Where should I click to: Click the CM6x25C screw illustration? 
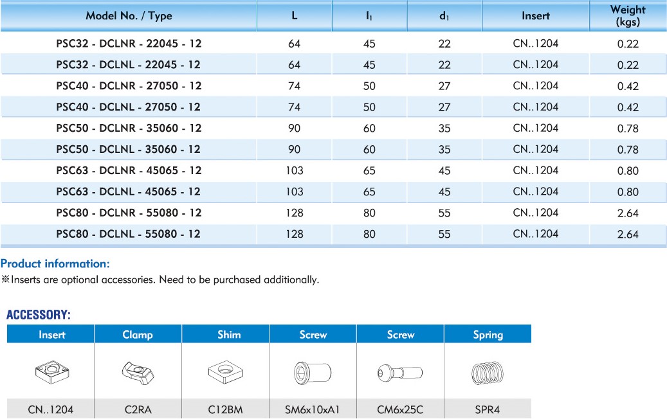400,373
